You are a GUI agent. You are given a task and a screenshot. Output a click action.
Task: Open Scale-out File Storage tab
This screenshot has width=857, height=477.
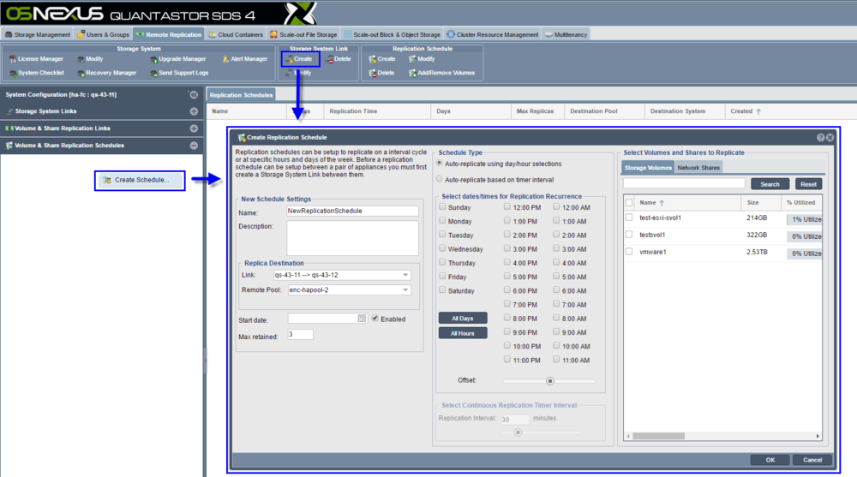click(303, 34)
